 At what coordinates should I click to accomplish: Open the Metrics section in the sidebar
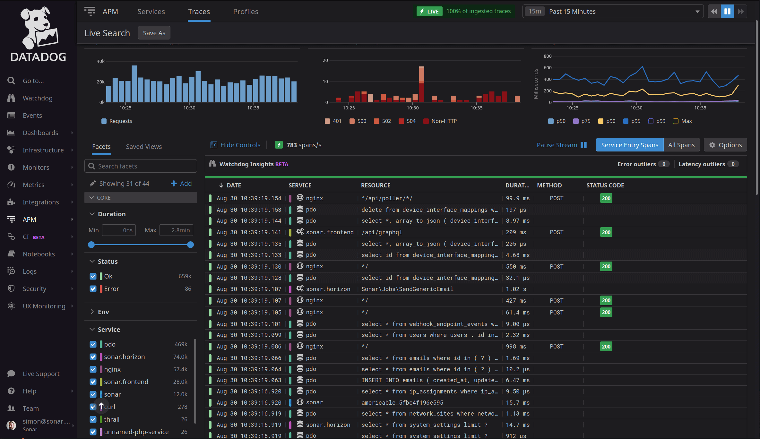(34, 185)
